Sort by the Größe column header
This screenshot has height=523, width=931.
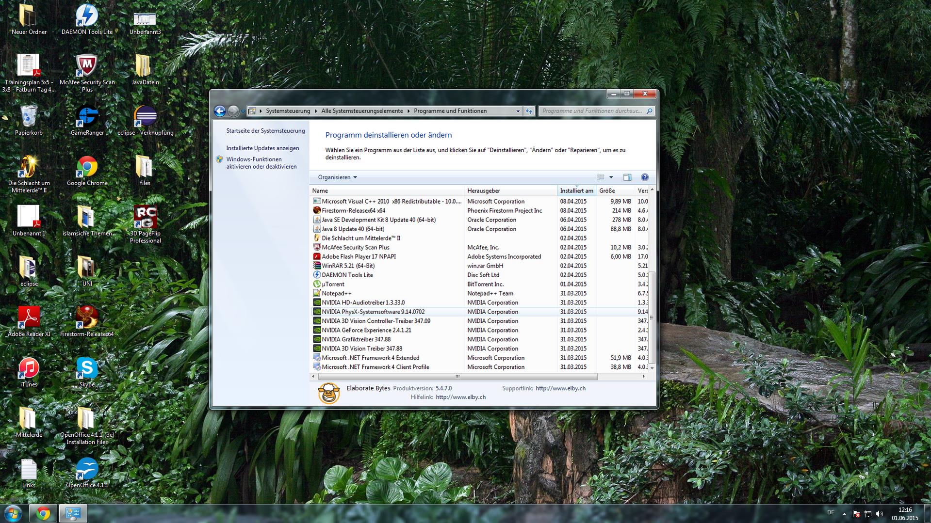coord(616,191)
